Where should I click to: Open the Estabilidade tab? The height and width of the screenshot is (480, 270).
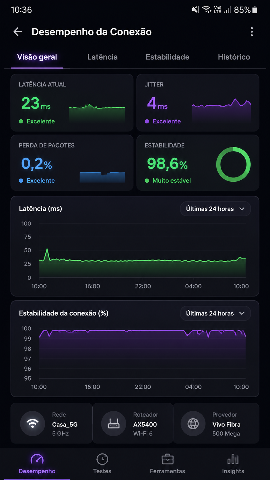pos(168,57)
